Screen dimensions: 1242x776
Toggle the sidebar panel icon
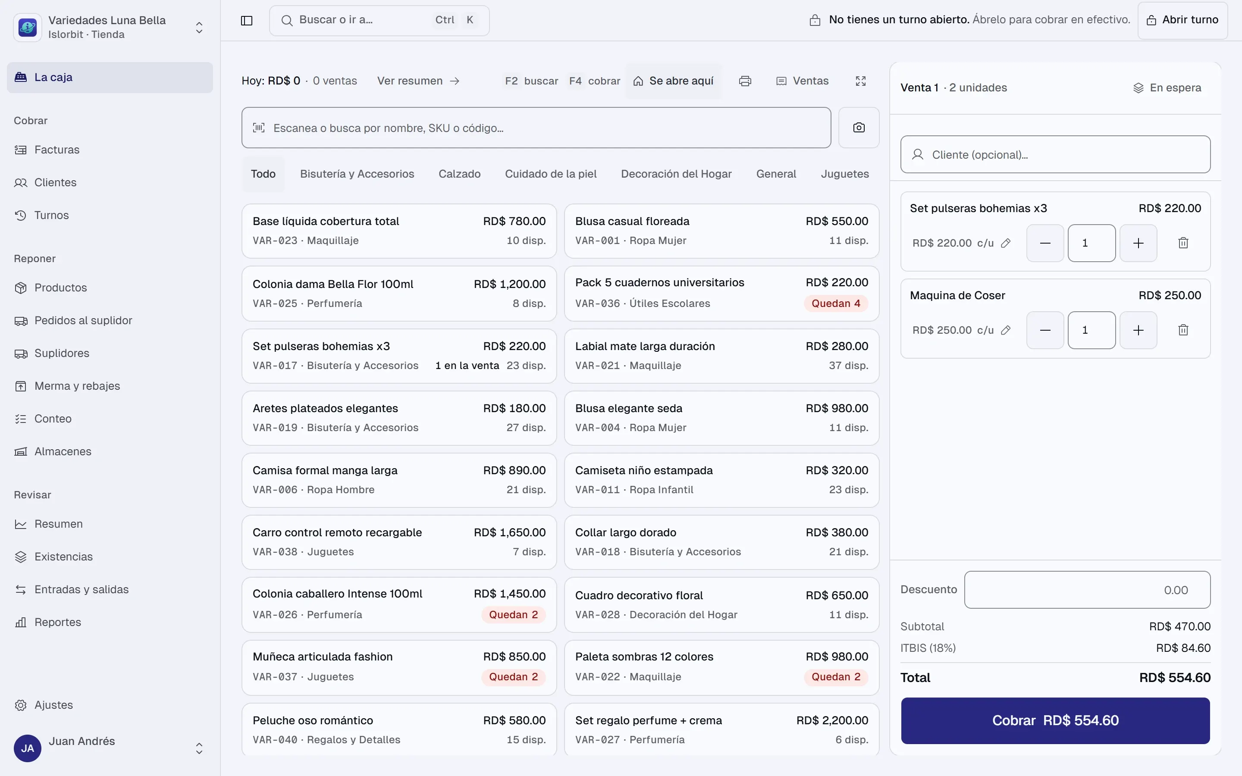click(x=246, y=21)
